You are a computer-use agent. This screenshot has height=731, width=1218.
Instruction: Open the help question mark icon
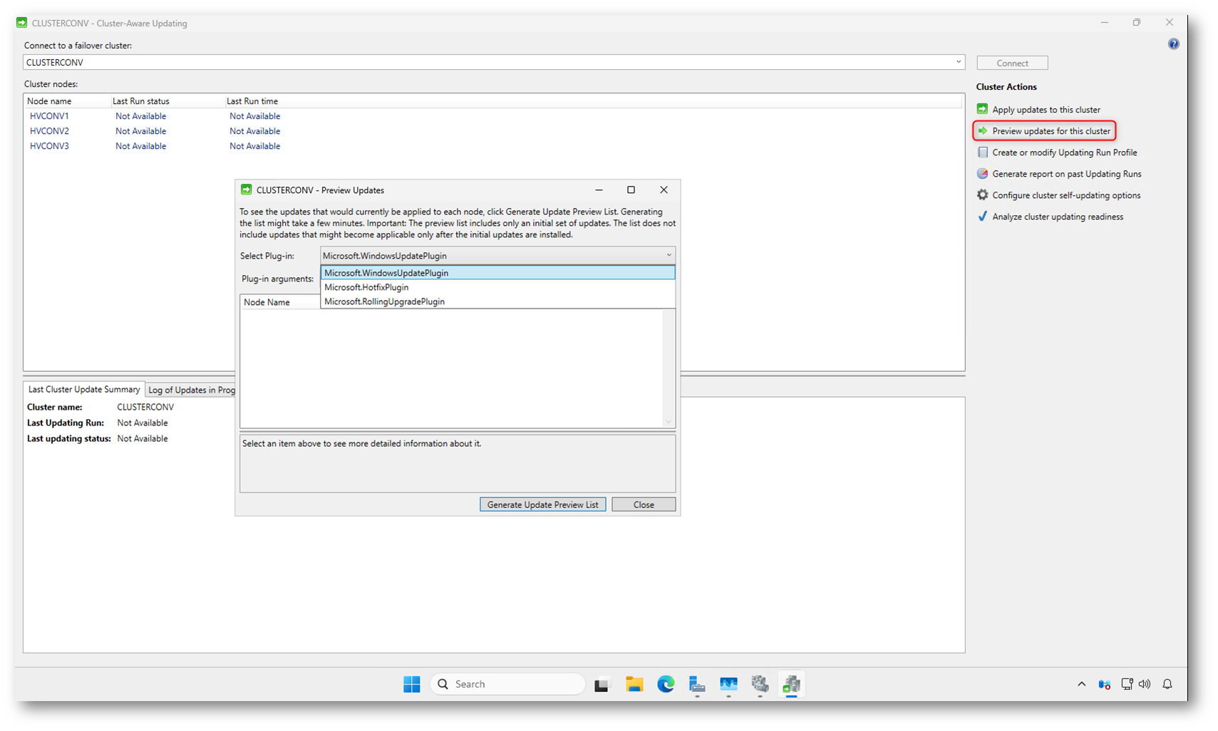coord(1173,44)
